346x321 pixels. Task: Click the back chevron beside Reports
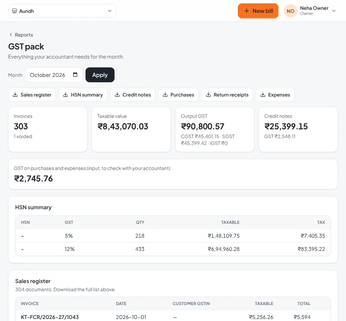tap(10, 35)
